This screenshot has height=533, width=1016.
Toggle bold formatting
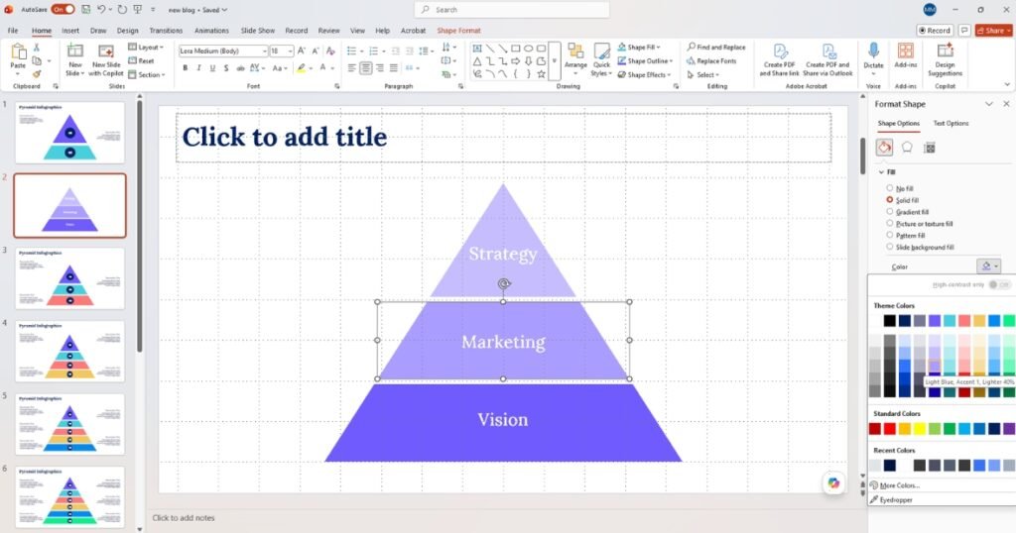tap(186, 68)
